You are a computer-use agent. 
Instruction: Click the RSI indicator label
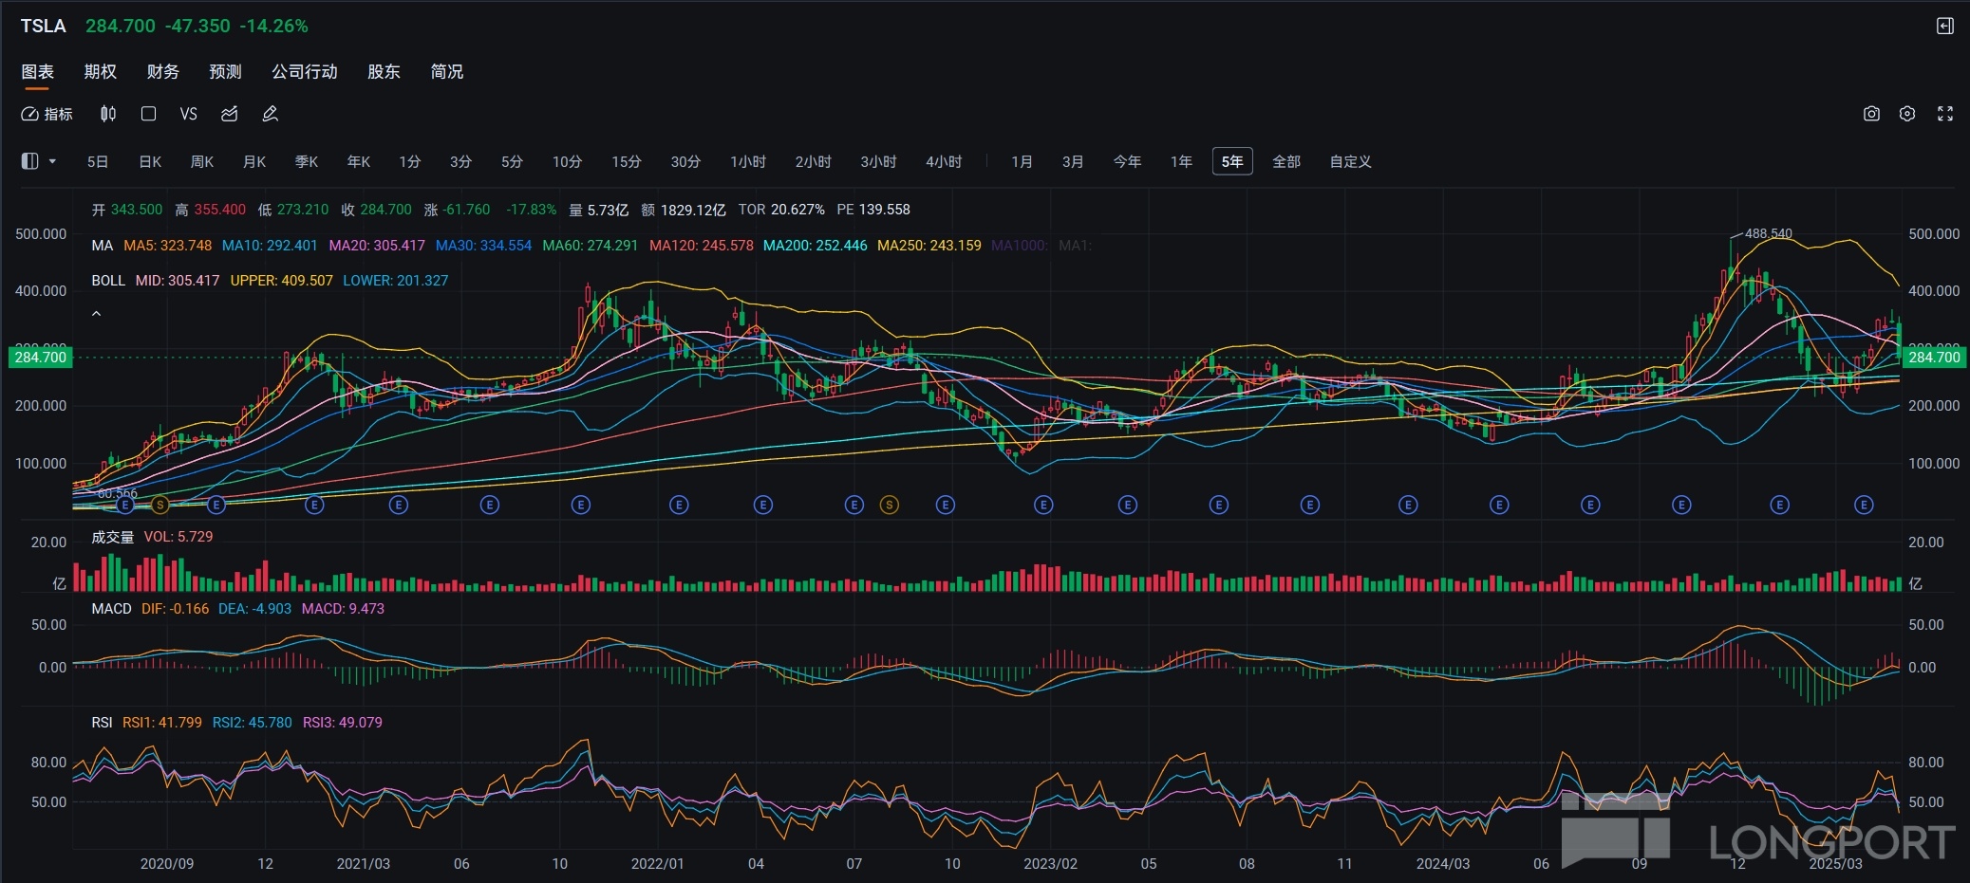[x=102, y=723]
